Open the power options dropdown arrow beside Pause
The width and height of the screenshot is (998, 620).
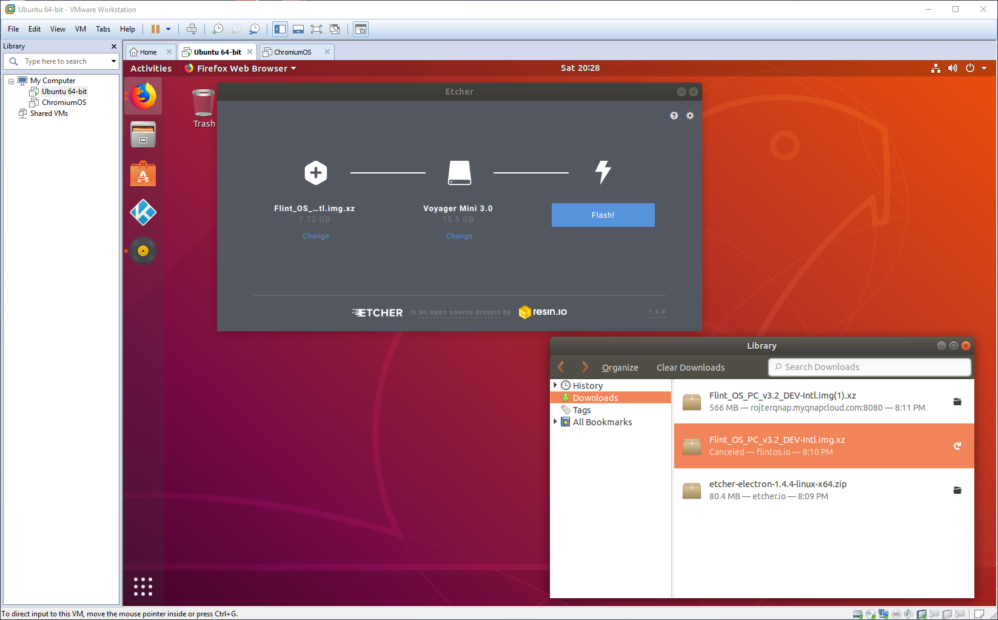point(169,29)
